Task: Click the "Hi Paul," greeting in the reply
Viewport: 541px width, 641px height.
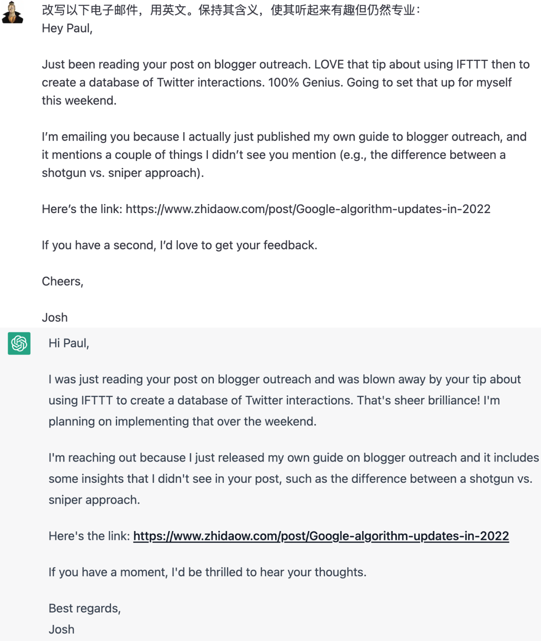Action: click(x=69, y=343)
